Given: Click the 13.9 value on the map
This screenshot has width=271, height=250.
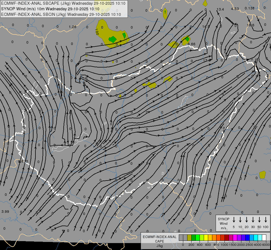Looking at the screenshot, I should coord(207,60).
